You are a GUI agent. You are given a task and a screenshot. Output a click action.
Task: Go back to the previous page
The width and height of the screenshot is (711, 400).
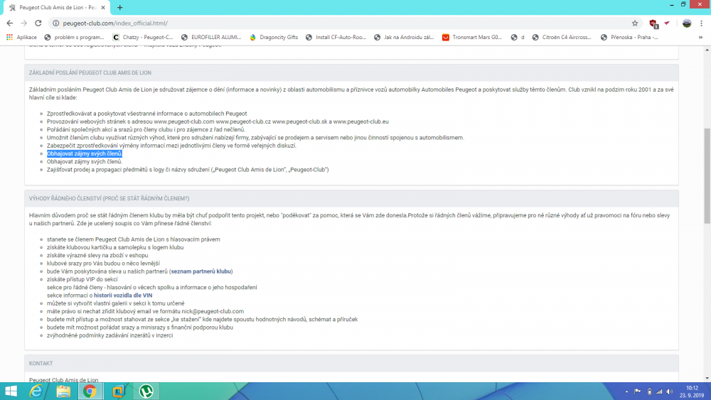[x=9, y=23]
